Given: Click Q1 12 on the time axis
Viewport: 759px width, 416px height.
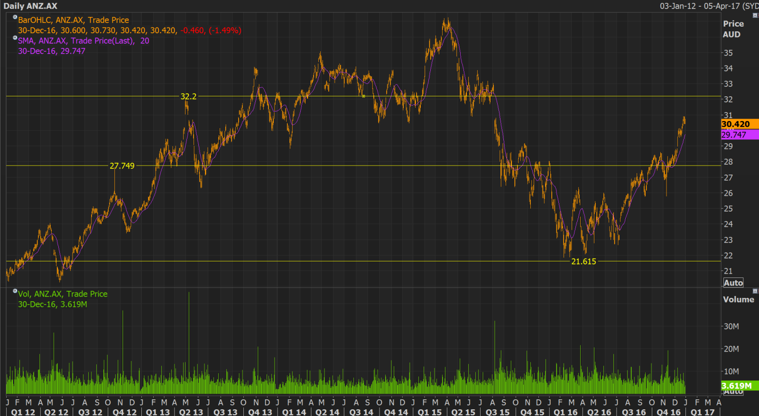Looking at the screenshot, I should pyautogui.click(x=23, y=412).
